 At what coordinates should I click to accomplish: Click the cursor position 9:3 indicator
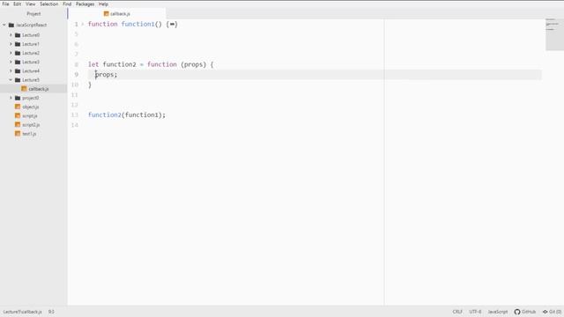point(51,312)
